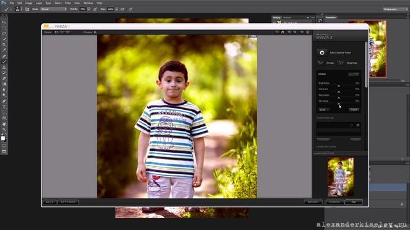Click the Saturation slider handle

click(x=339, y=98)
